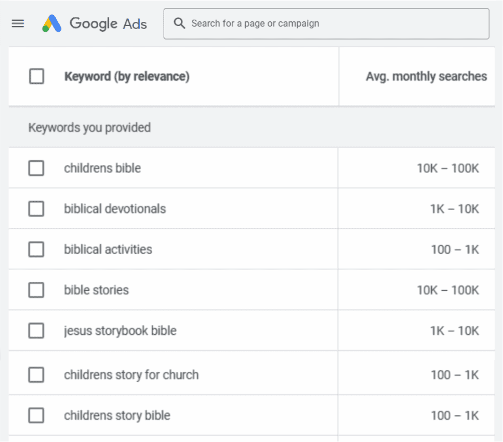Click the 'bible stories' keyword text

(96, 290)
